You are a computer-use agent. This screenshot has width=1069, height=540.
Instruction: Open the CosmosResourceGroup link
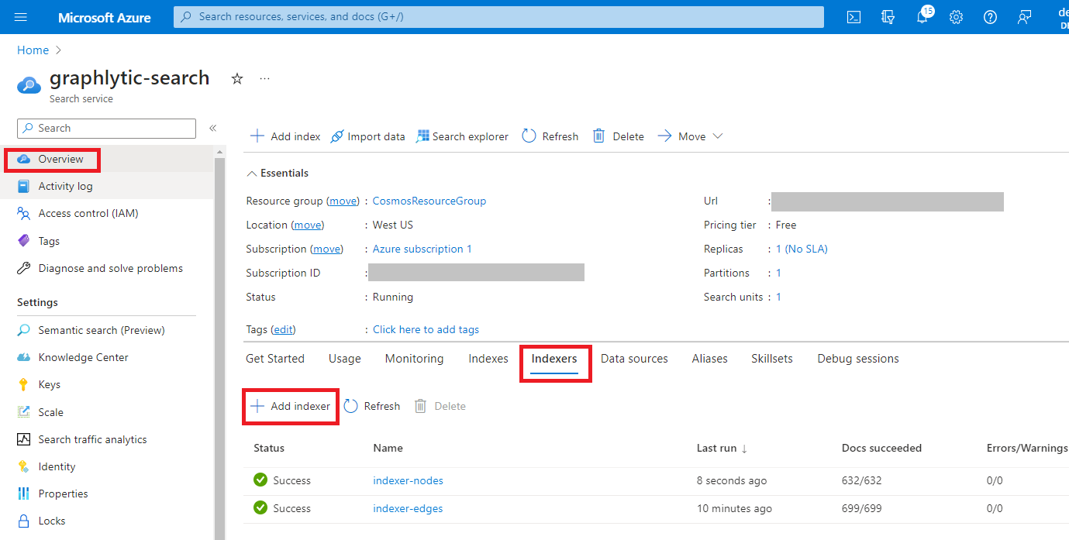tap(429, 201)
